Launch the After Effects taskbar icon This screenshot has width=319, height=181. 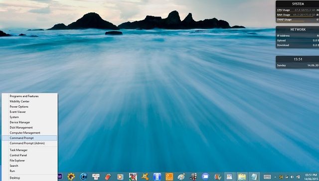pyautogui.click(x=60, y=177)
